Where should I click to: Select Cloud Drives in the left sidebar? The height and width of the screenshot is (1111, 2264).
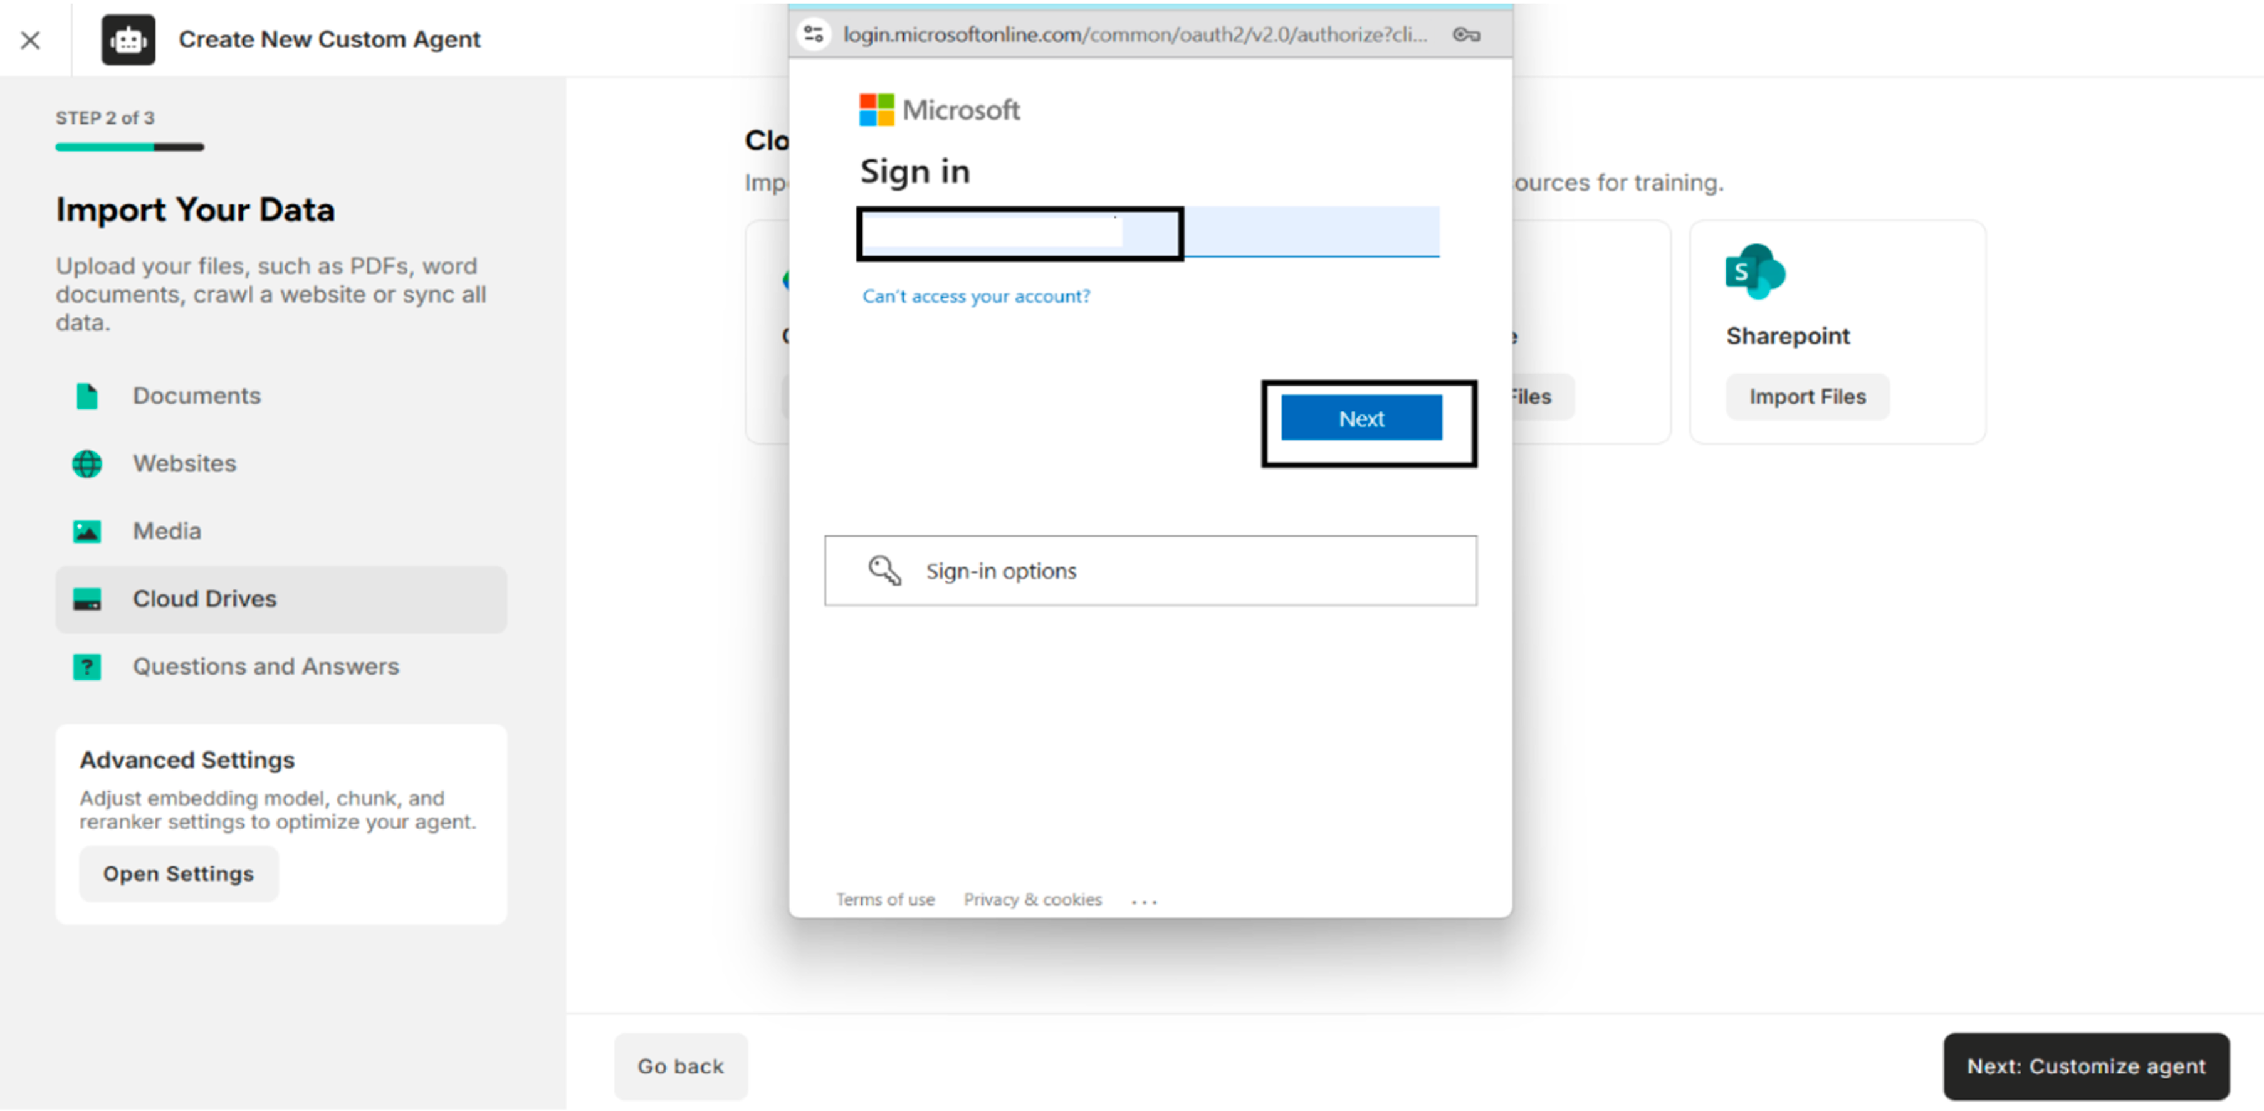[x=204, y=599]
